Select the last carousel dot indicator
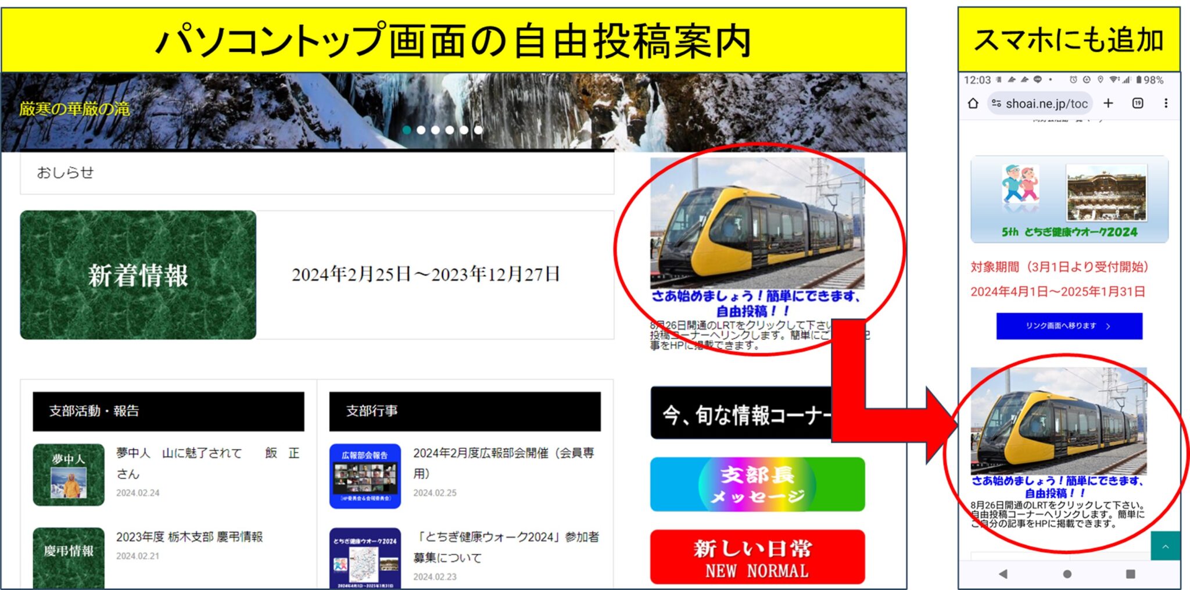Screen dimensions: 1190x590 click(478, 130)
